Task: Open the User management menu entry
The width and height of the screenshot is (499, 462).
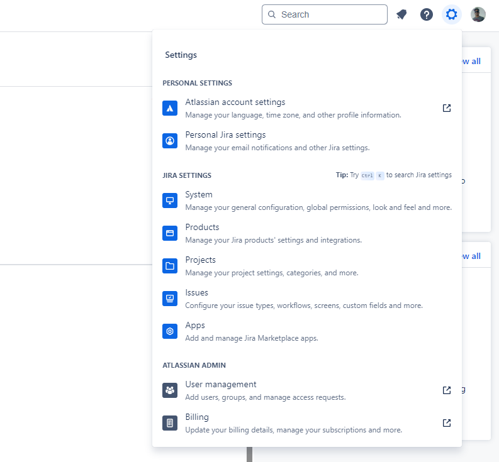Action: pyautogui.click(x=220, y=385)
